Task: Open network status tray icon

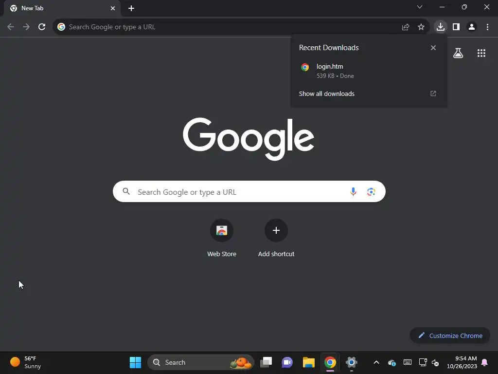Action: tap(423, 362)
